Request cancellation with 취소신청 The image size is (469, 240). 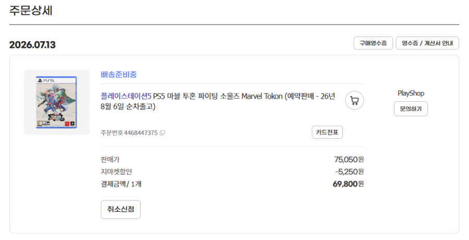point(120,209)
